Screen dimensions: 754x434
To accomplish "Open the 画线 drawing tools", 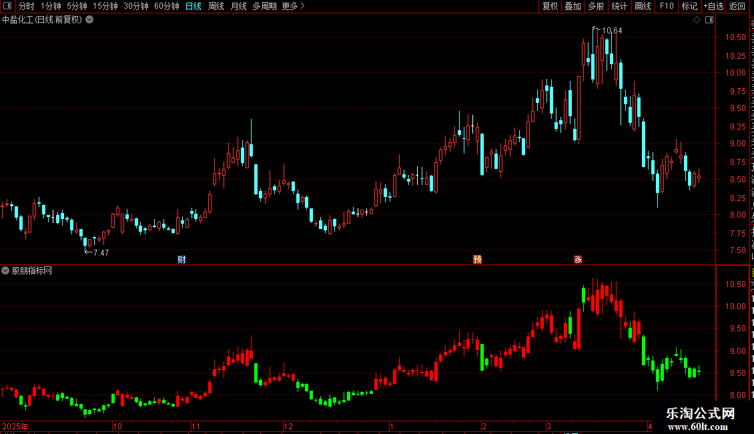I will point(643,6).
